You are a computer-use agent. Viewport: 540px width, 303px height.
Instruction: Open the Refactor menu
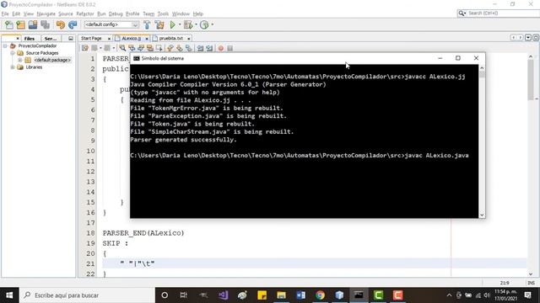[x=85, y=13]
